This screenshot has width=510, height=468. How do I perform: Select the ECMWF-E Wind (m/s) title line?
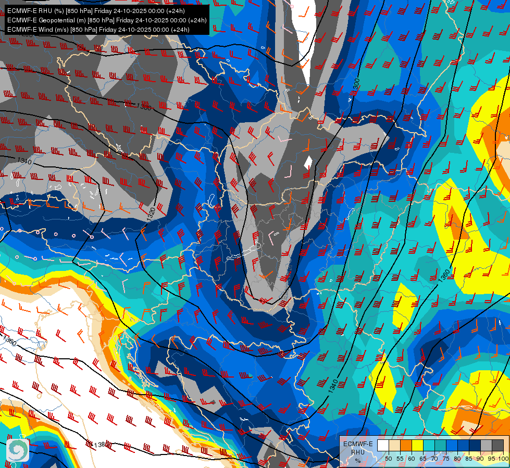98,30
